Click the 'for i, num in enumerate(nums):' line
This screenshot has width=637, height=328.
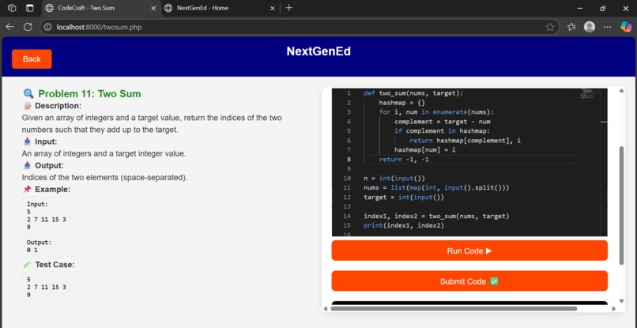click(x=436, y=112)
